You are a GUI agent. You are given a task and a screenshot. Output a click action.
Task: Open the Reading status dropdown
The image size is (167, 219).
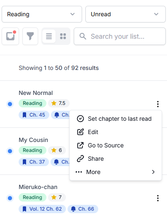42,14
